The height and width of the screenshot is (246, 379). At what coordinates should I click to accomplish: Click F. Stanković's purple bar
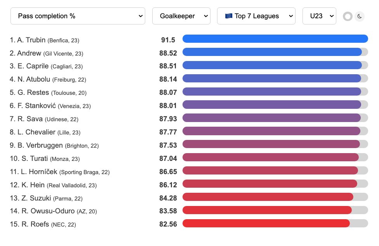point(272,105)
